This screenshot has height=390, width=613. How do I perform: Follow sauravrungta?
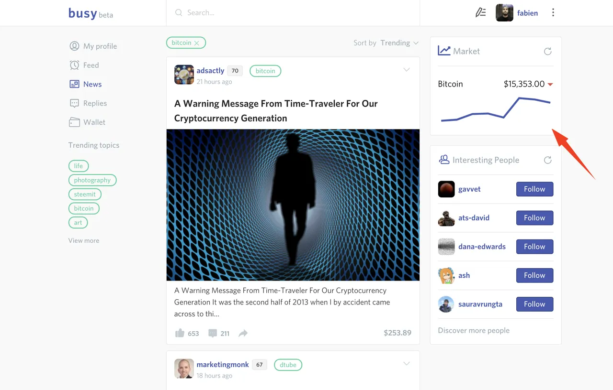point(534,304)
